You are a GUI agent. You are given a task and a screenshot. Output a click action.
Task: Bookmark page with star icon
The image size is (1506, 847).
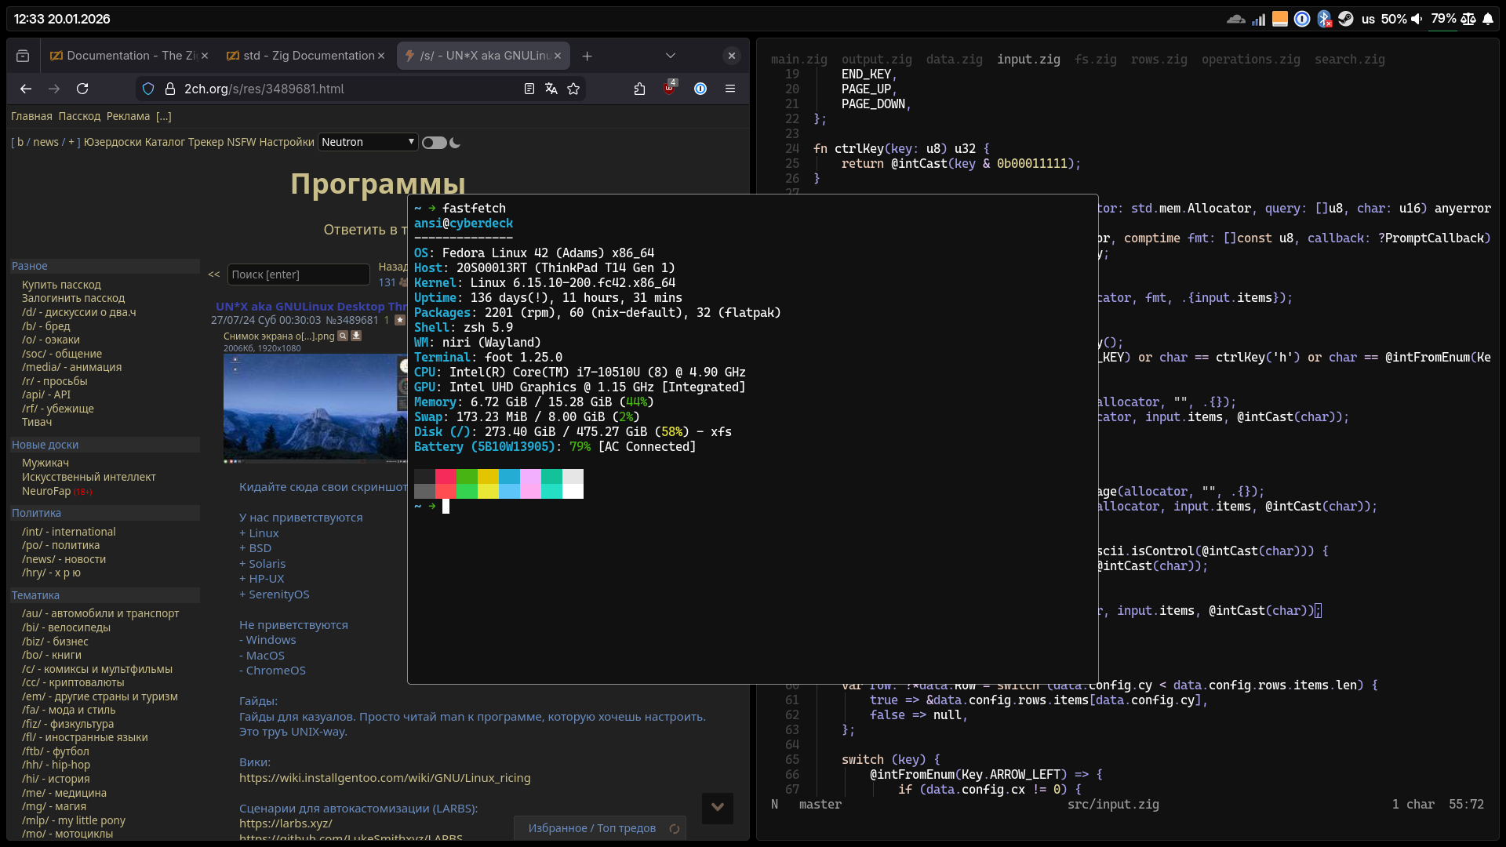point(573,89)
